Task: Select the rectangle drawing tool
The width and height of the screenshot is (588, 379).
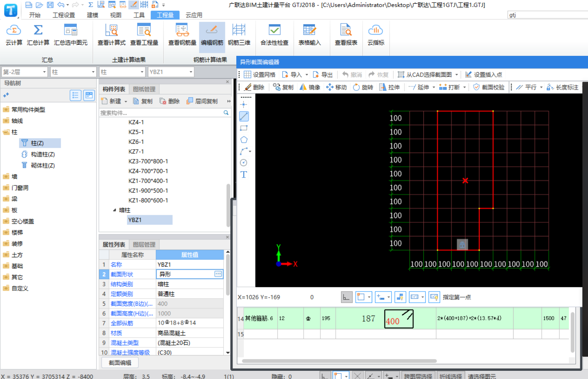Action: 244,128
